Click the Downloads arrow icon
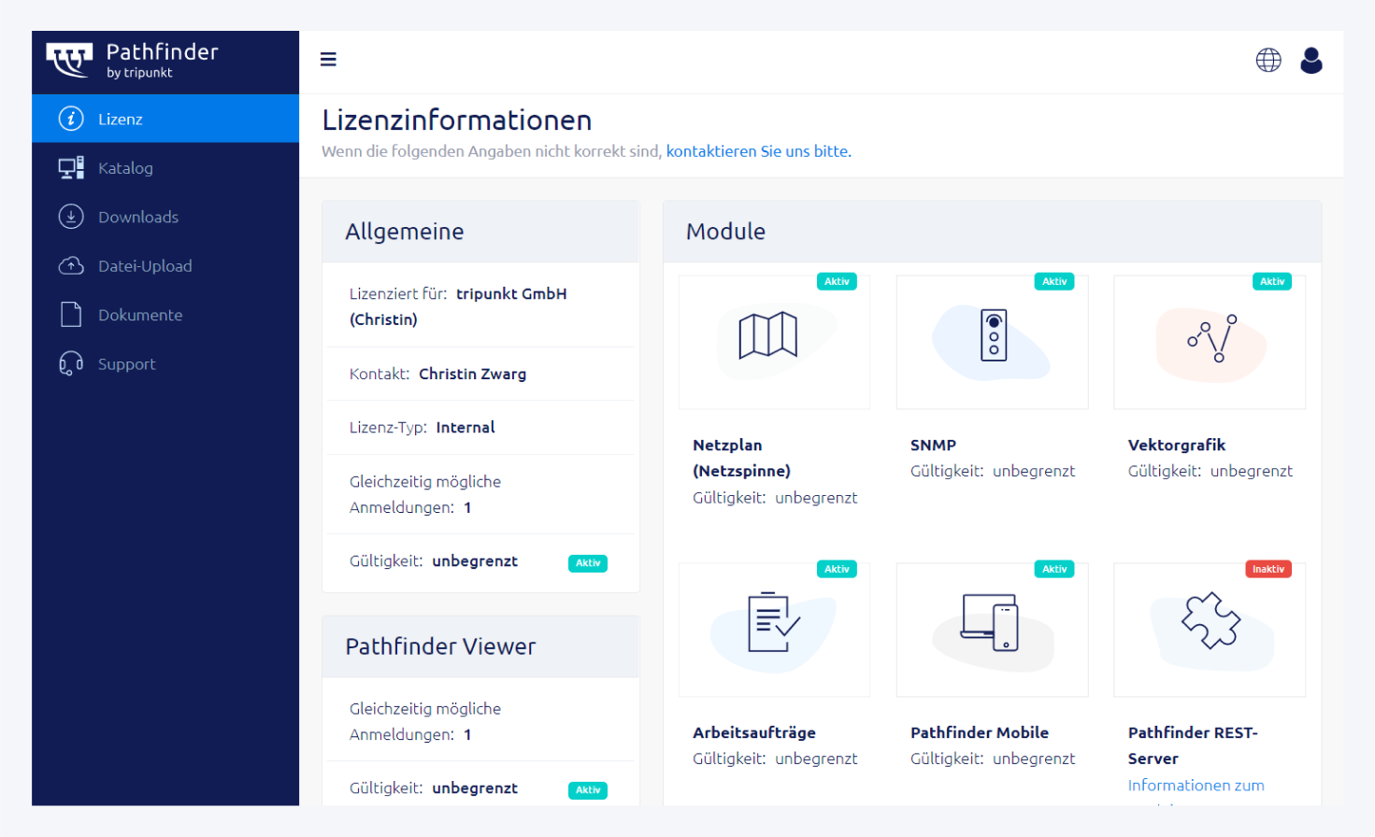The width and height of the screenshot is (1375, 837). pyautogui.click(x=71, y=217)
